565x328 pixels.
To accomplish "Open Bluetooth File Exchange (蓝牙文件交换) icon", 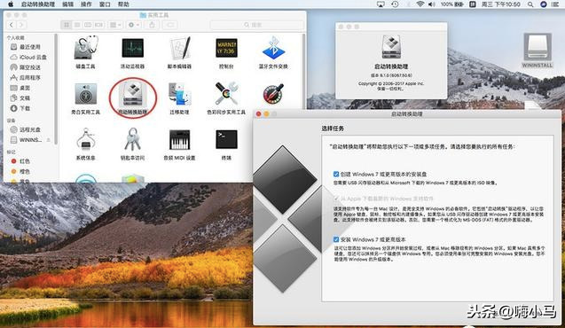I will click(x=273, y=48).
